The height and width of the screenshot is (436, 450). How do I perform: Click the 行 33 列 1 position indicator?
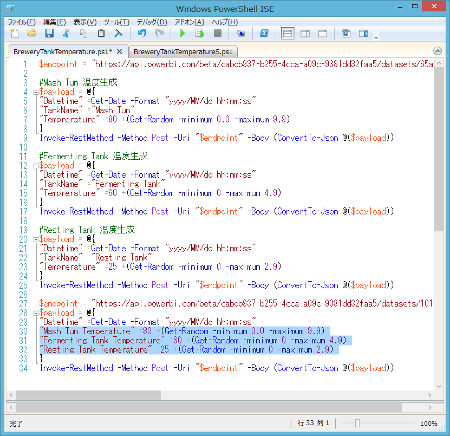coord(313,423)
